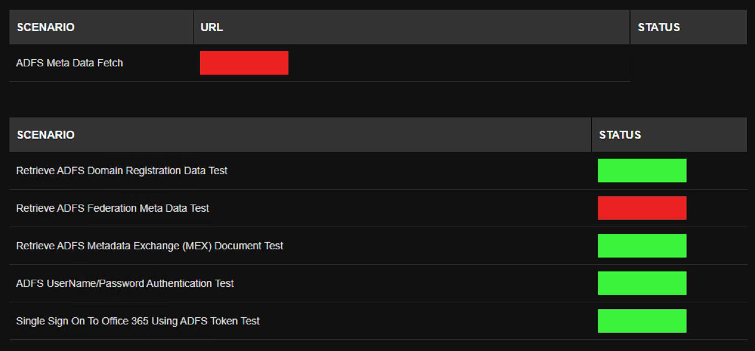Click the SCENARIO header in top table

point(46,27)
